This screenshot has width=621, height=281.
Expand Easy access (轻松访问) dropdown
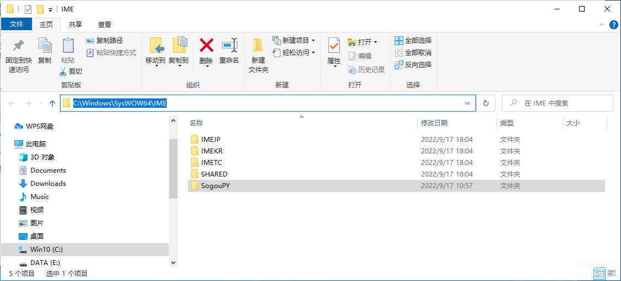click(x=314, y=53)
